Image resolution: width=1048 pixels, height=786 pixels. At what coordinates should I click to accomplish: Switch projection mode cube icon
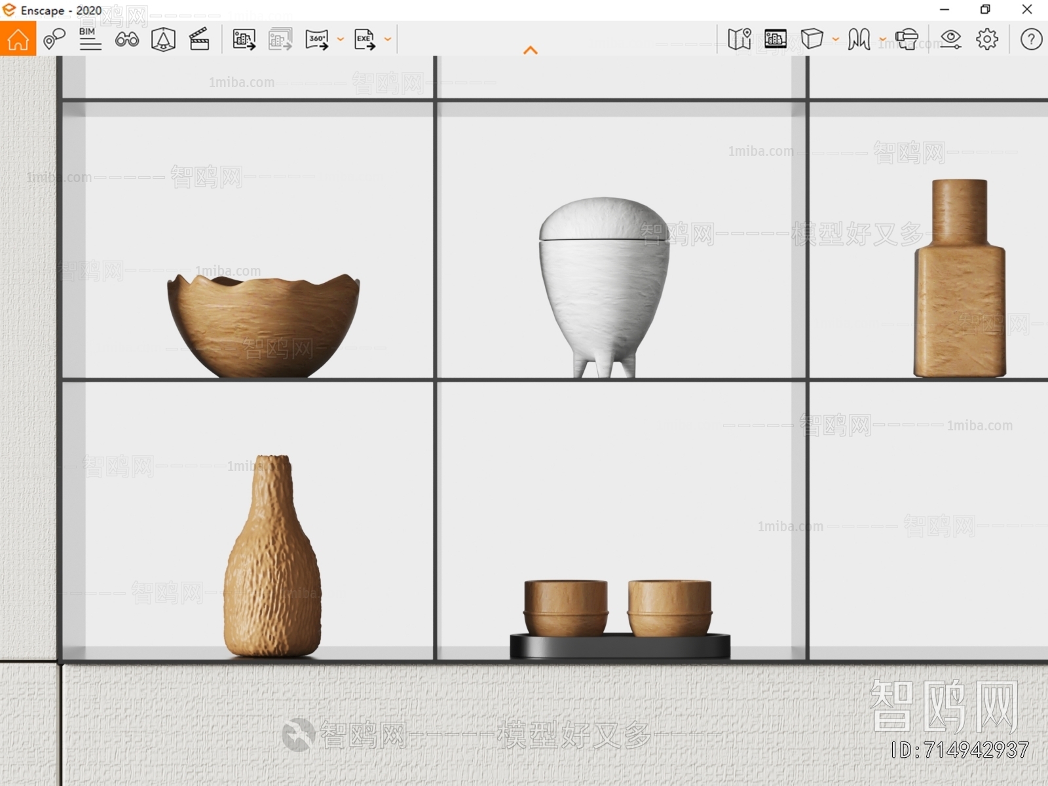point(812,39)
